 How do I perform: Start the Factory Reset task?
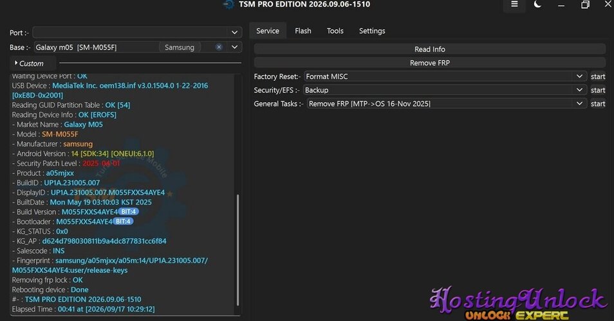[597, 76]
